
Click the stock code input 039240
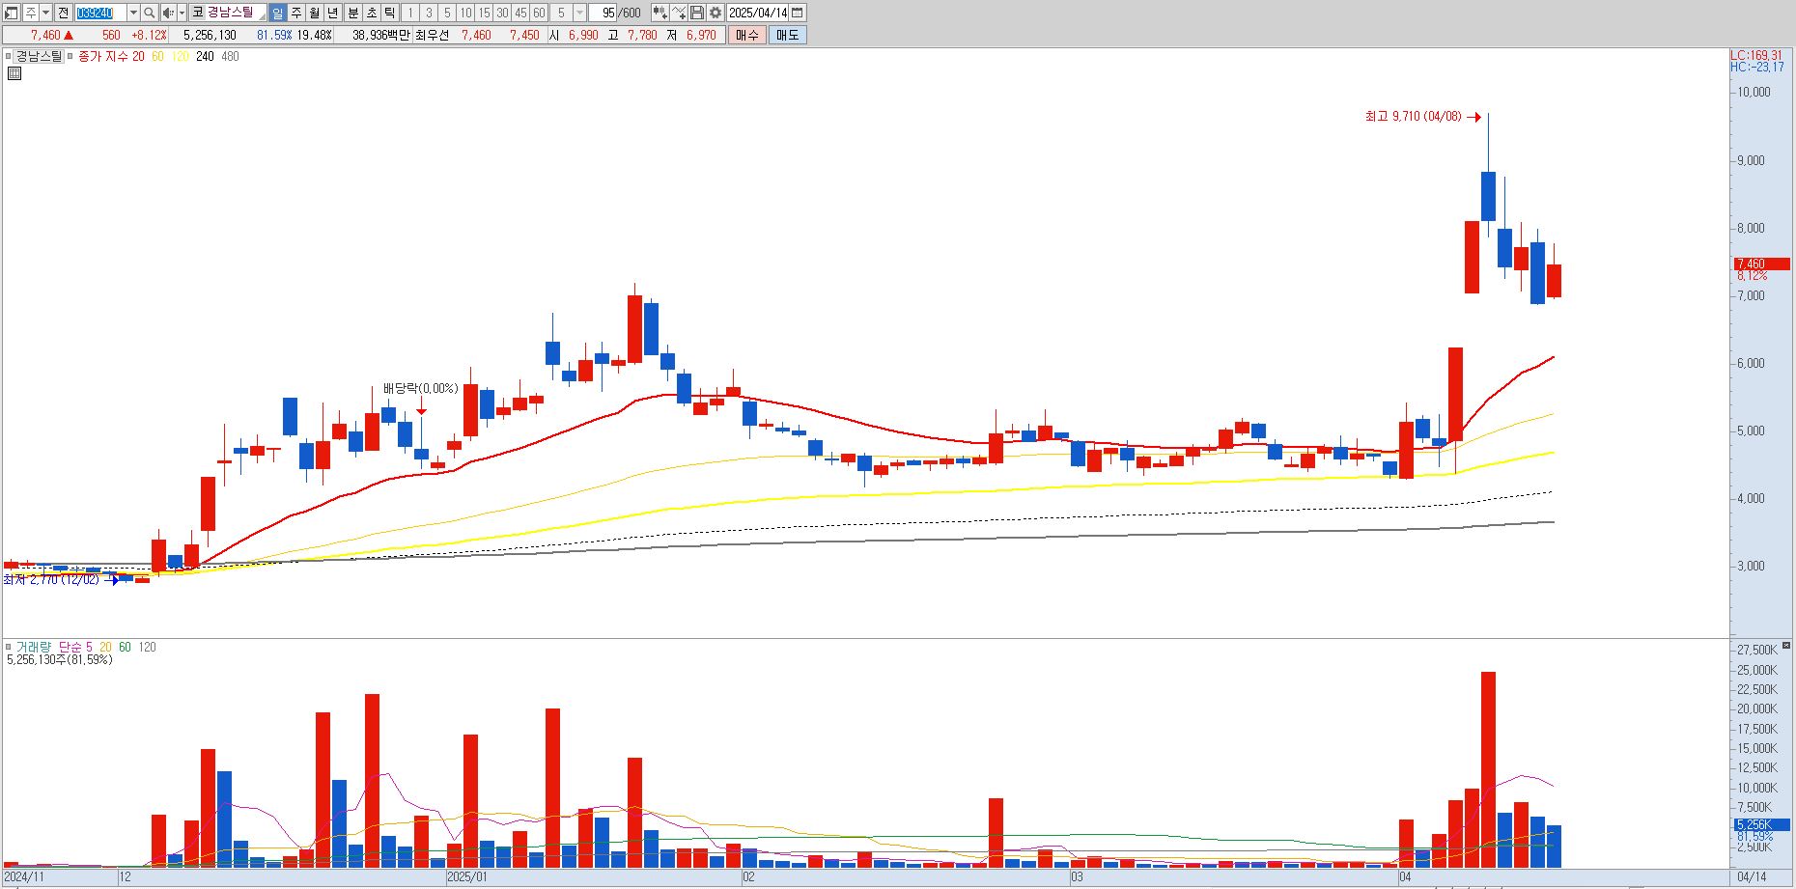(x=100, y=13)
